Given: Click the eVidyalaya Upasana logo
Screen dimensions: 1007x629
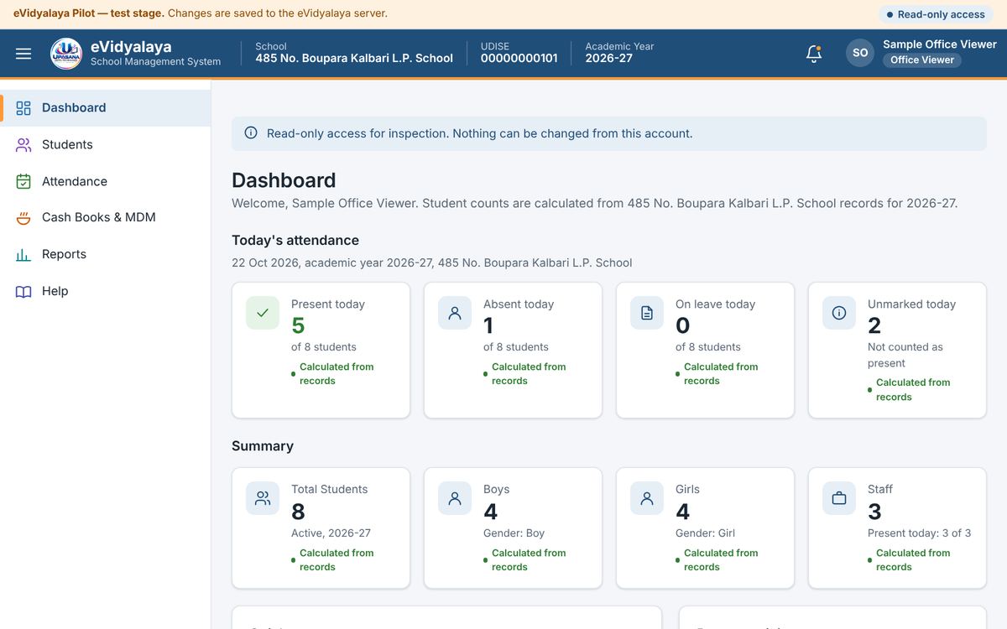Looking at the screenshot, I should pos(66,54).
